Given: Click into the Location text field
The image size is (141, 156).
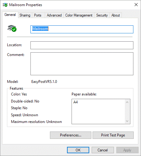Looking at the screenshot, I should click(82, 45).
